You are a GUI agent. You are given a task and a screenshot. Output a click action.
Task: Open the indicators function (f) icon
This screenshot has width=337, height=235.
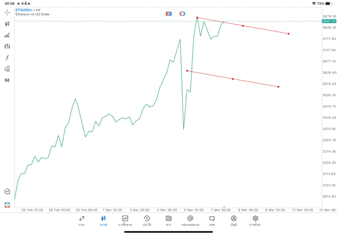point(7,58)
